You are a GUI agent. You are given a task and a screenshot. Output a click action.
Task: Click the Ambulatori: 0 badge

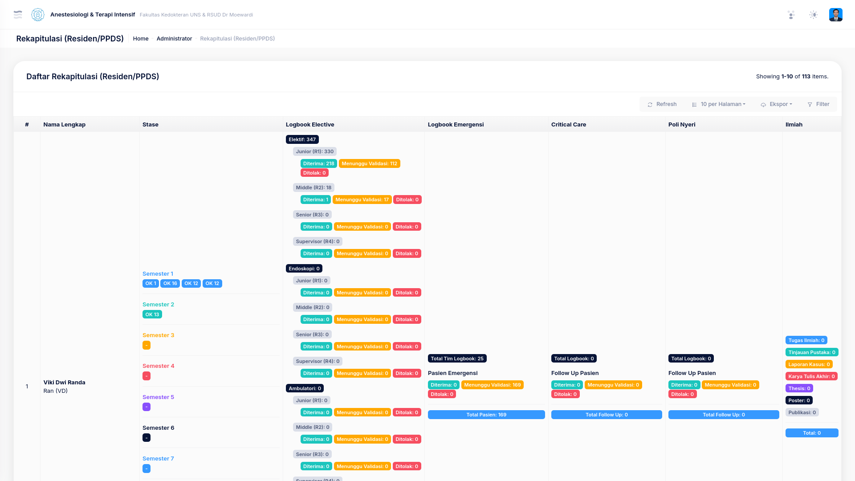point(305,389)
